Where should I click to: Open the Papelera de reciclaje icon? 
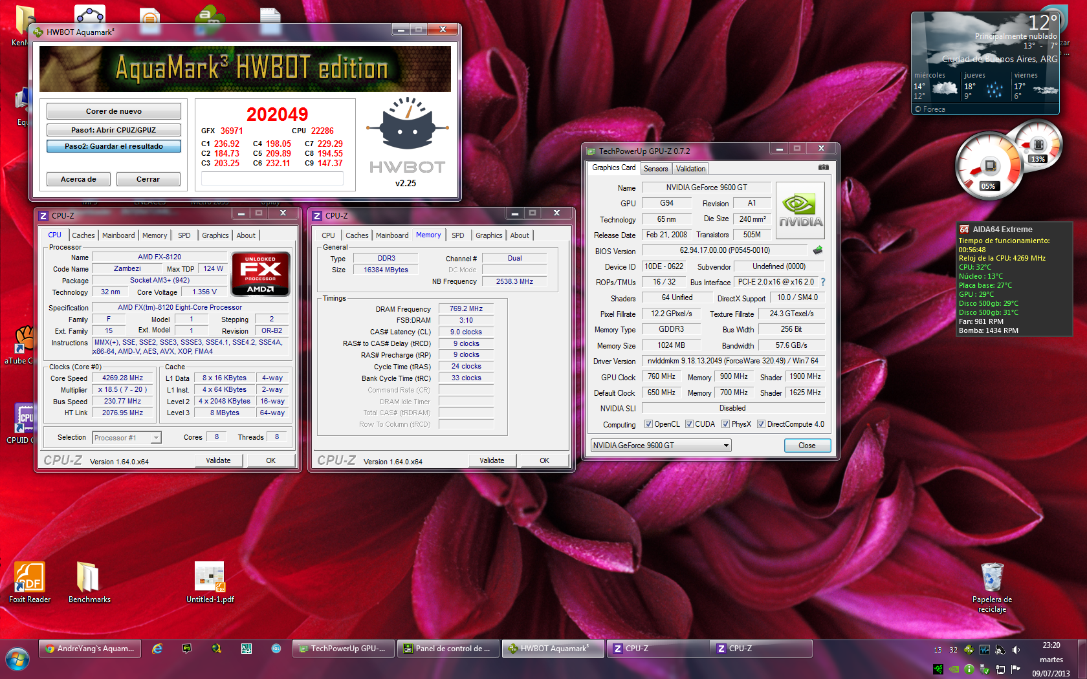click(x=992, y=587)
